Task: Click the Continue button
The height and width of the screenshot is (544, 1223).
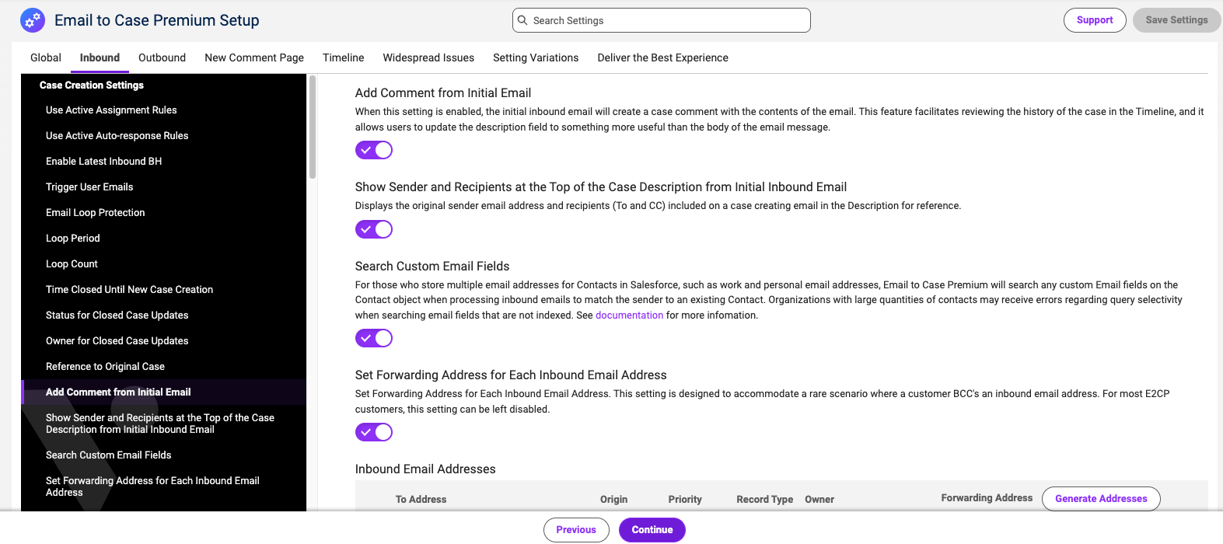Action: point(652,530)
